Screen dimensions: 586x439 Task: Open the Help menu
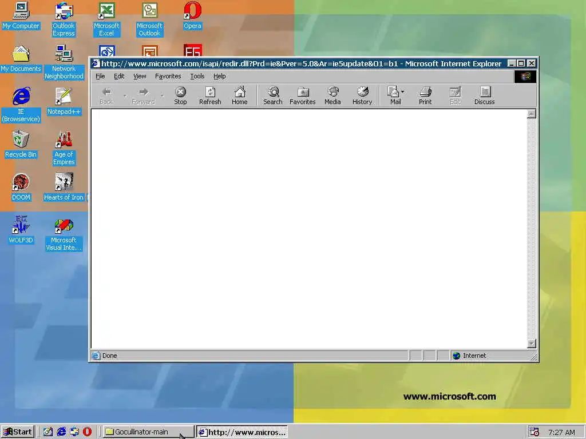pos(219,76)
